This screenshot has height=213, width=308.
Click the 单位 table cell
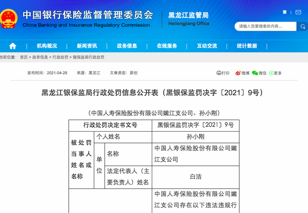(99, 165)
